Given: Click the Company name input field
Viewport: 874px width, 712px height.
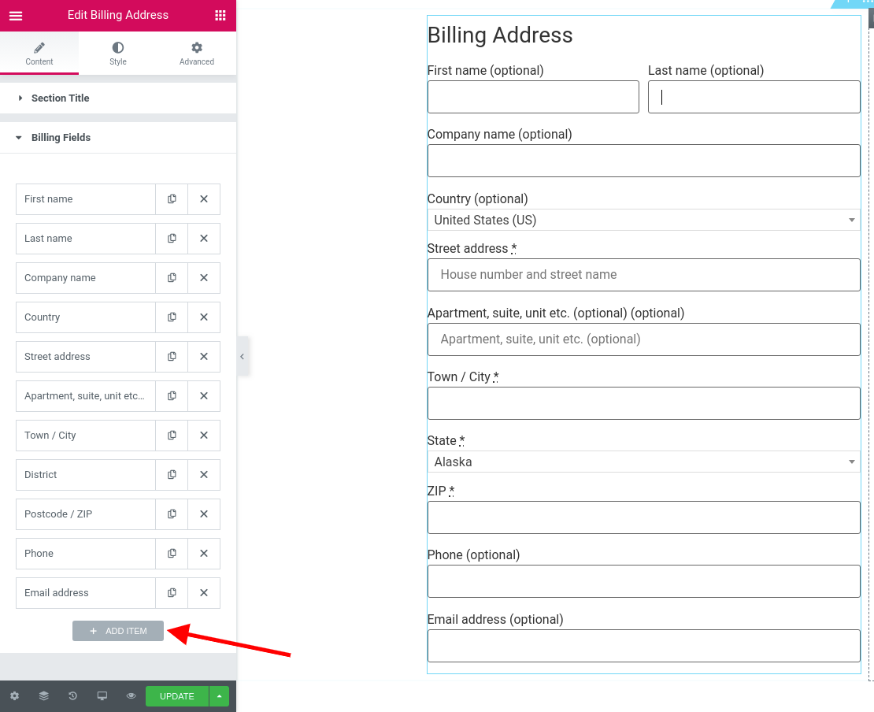Looking at the screenshot, I should click(x=644, y=161).
